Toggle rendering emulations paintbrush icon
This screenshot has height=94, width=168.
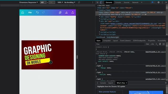coord(160,44)
